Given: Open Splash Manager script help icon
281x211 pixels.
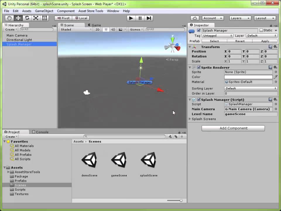Looking at the screenshot, I should (x=270, y=99).
